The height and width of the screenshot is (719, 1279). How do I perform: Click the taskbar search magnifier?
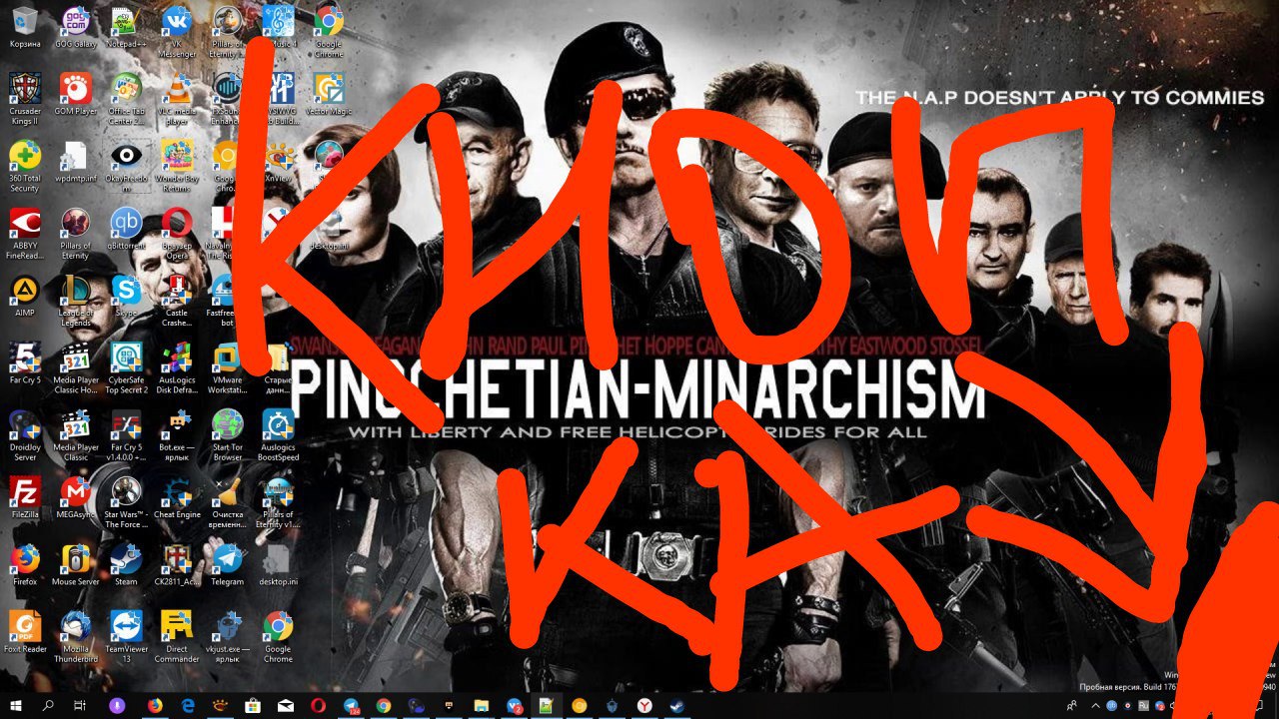[49, 706]
